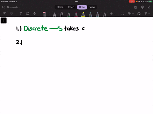Select the Lasso select tool

[28, 14]
